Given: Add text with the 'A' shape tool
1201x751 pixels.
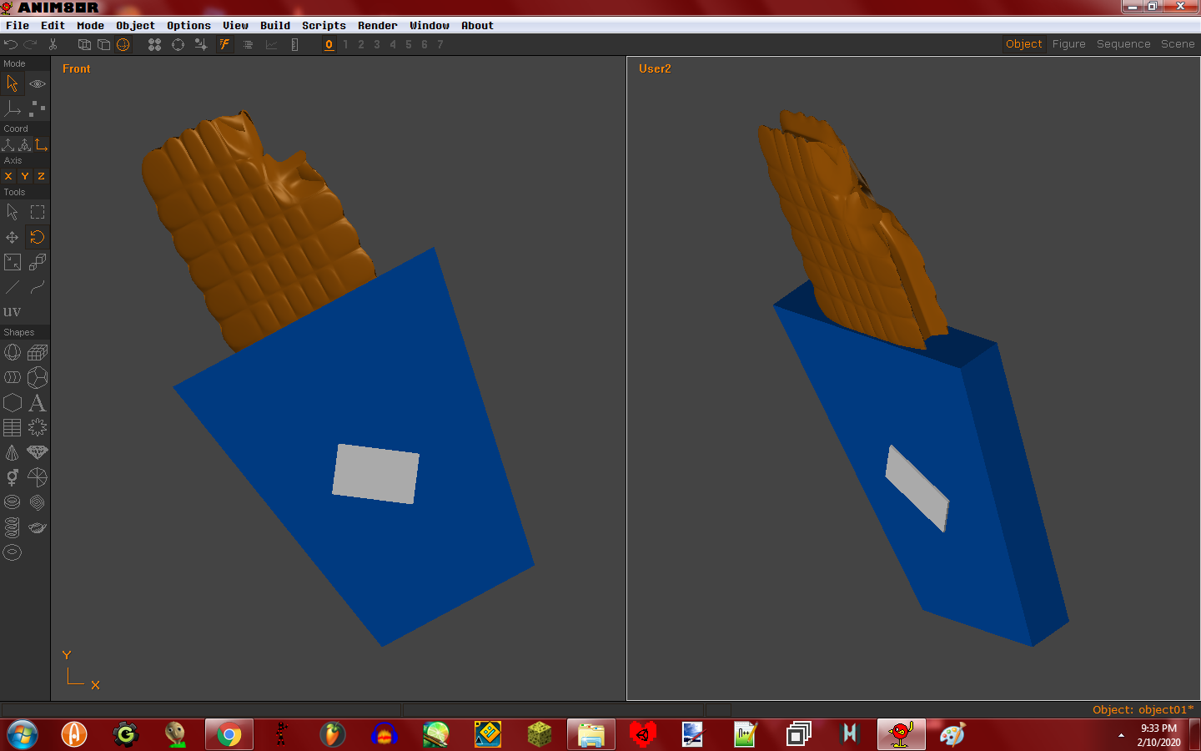Looking at the screenshot, I should click(38, 403).
